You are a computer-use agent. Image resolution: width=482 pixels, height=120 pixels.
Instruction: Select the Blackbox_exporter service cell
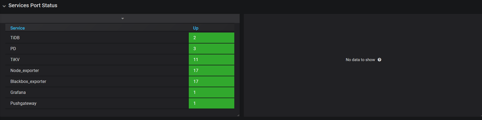pyautogui.click(x=28, y=81)
